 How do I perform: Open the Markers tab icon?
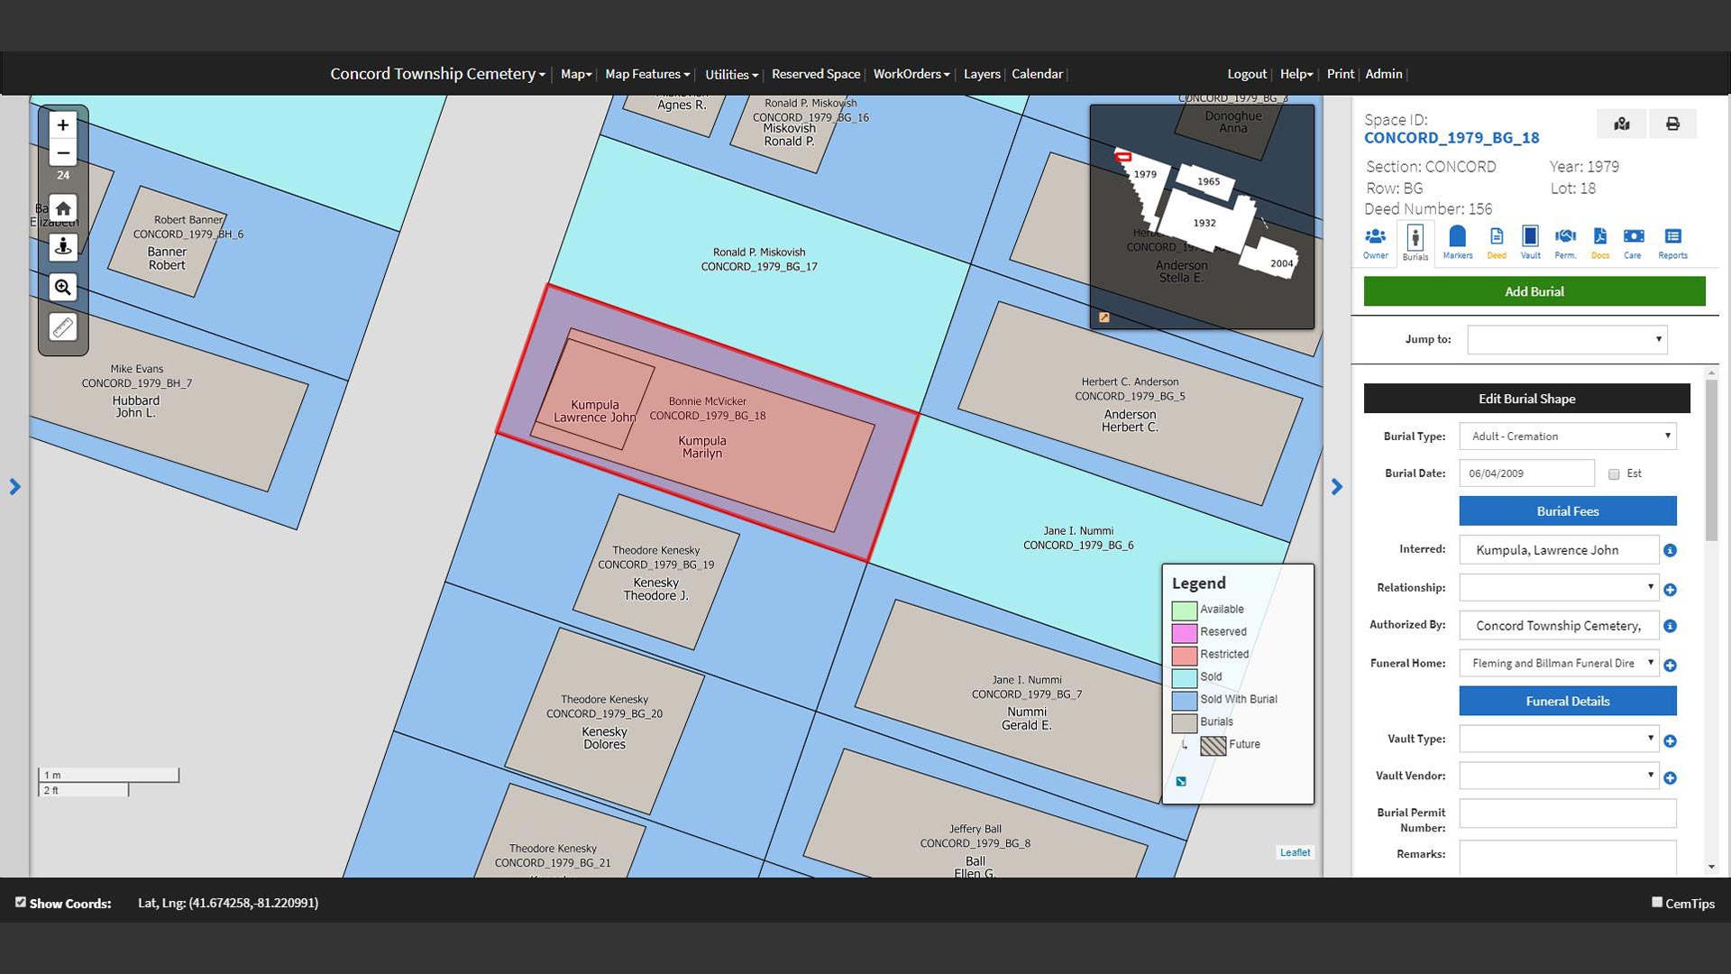1457,243
